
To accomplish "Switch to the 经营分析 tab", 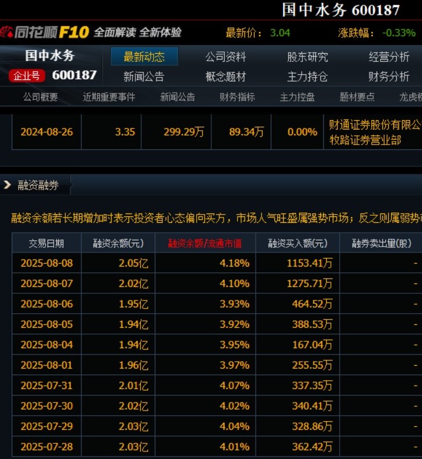I will click(x=389, y=57).
